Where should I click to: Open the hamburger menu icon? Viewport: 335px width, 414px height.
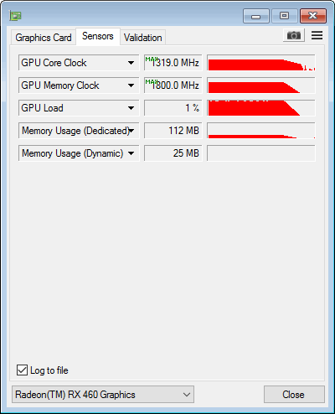click(x=317, y=35)
